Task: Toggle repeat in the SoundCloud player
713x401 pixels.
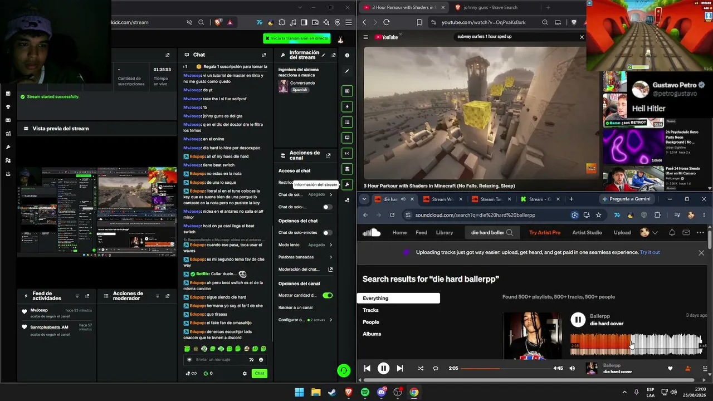Action: (436, 368)
